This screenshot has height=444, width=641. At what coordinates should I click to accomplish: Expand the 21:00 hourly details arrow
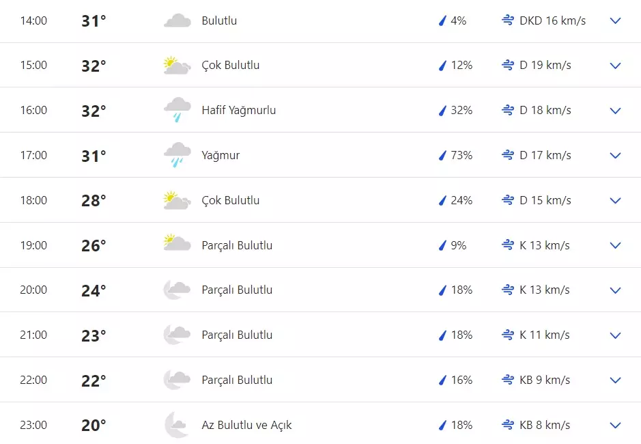(615, 335)
